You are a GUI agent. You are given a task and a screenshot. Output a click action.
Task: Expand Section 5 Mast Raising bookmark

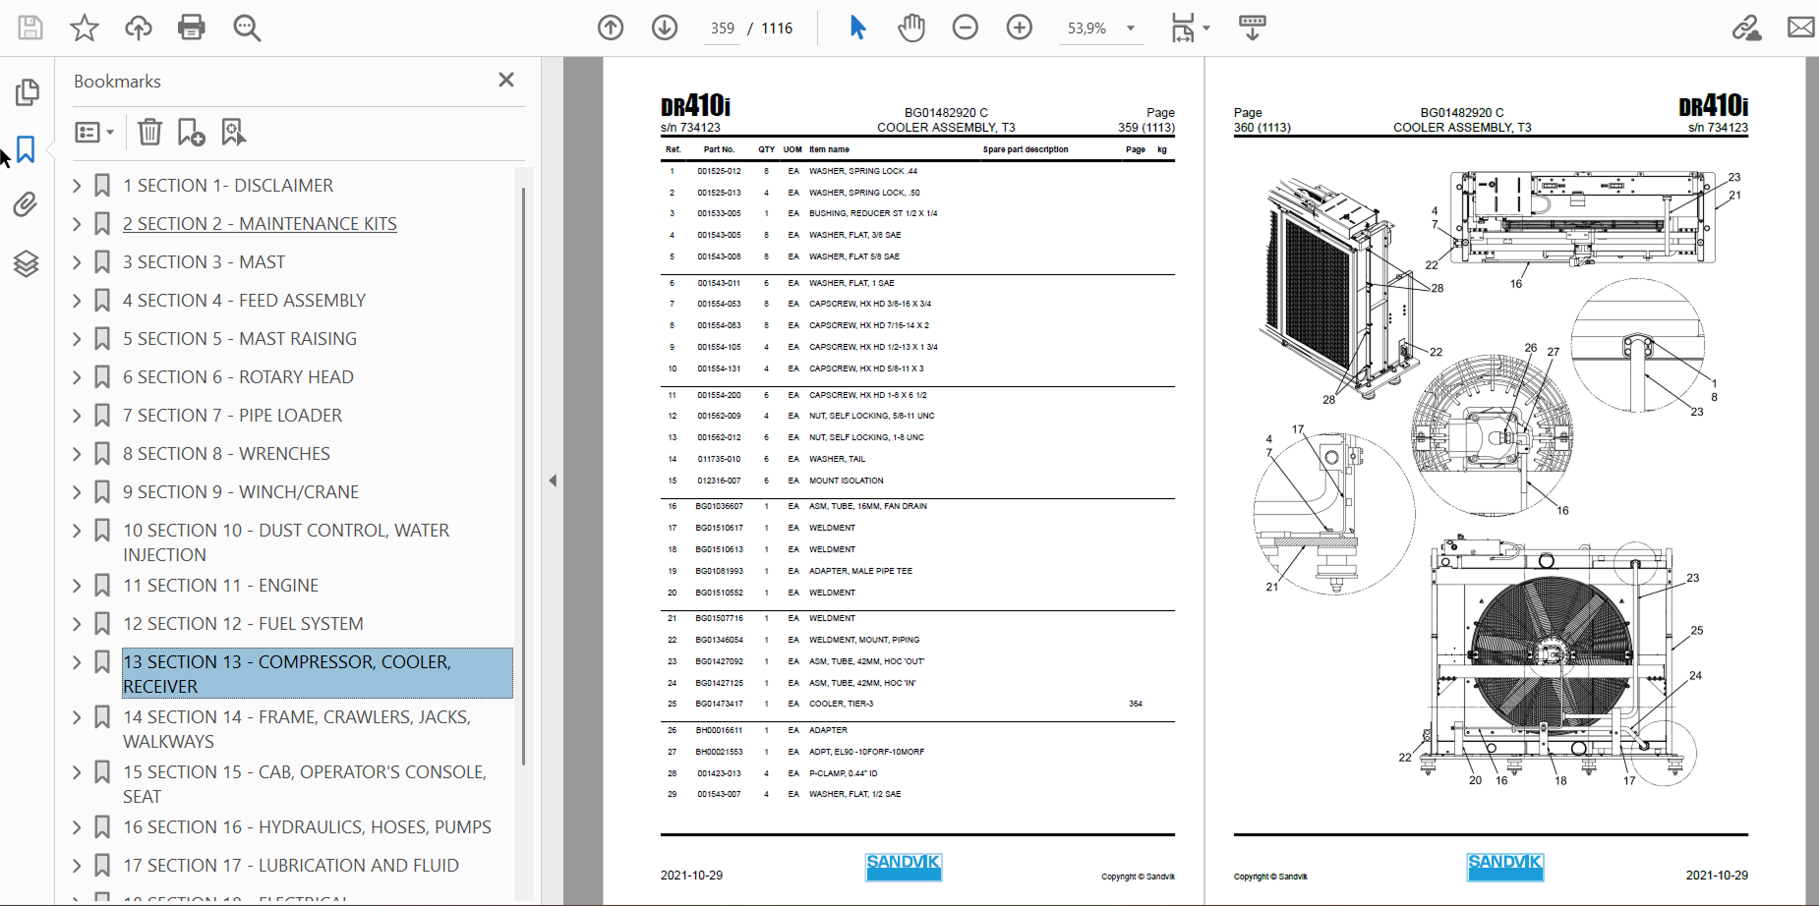click(77, 338)
